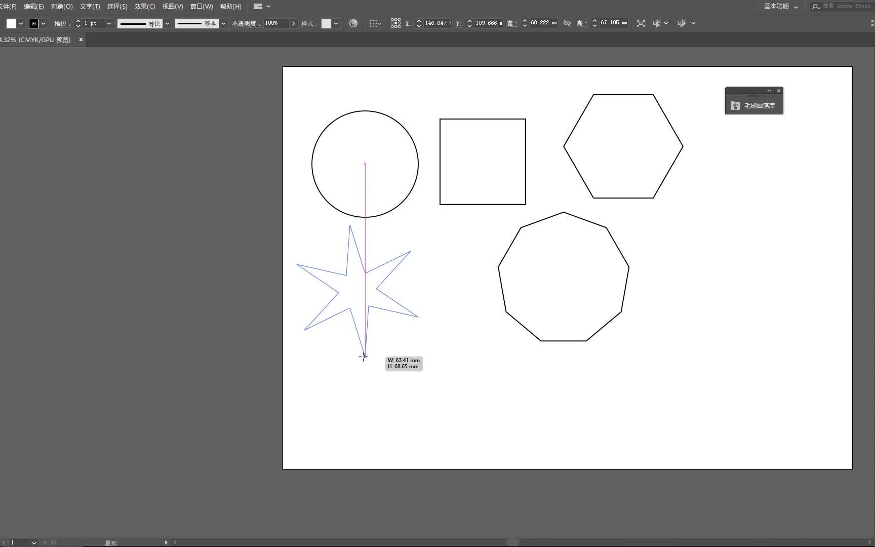Click the artboard number field
The width and height of the screenshot is (875, 547).
click(19, 542)
